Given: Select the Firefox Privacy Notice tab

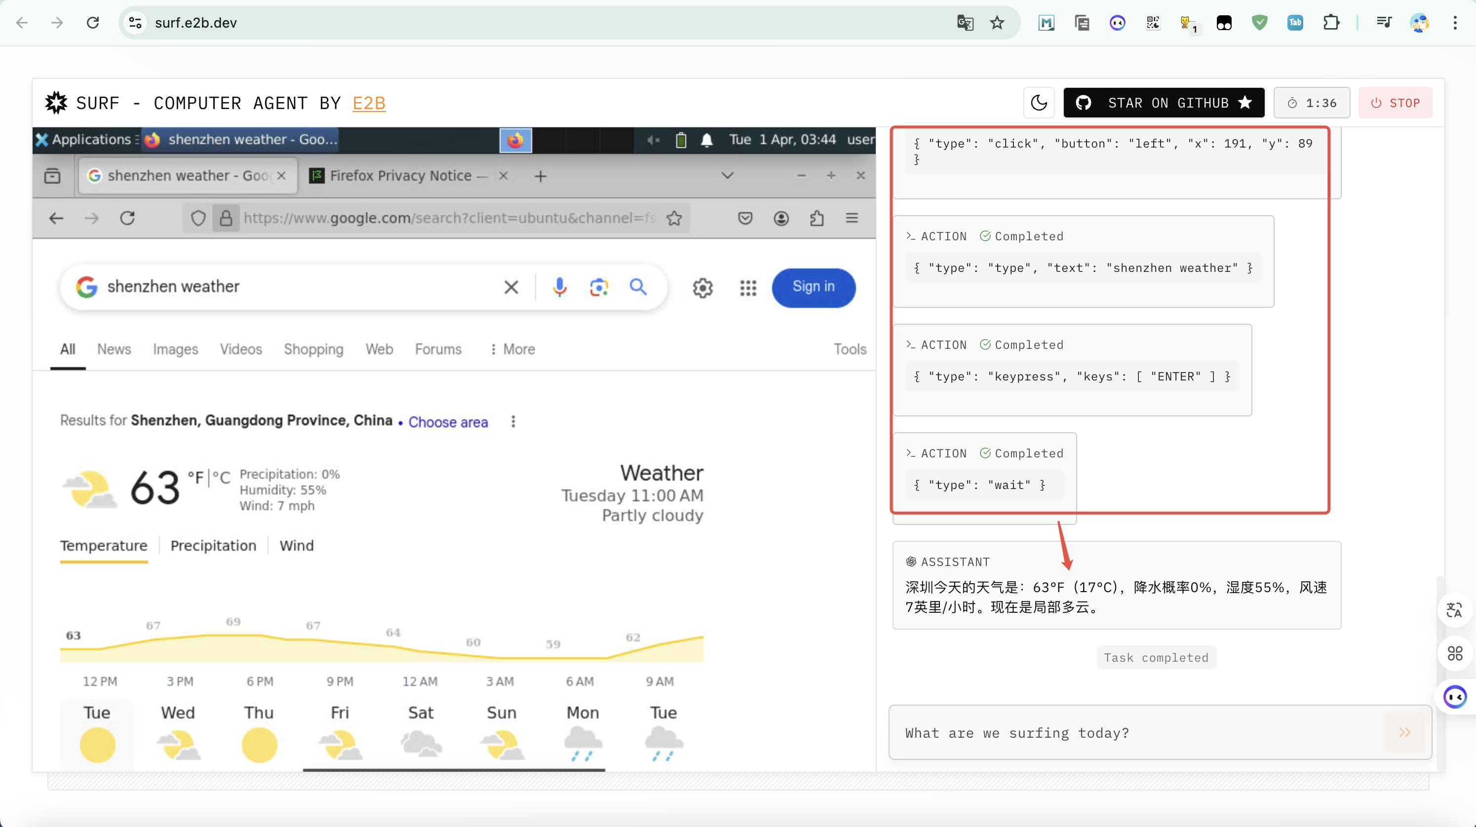Looking at the screenshot, I should click(401, 175).
